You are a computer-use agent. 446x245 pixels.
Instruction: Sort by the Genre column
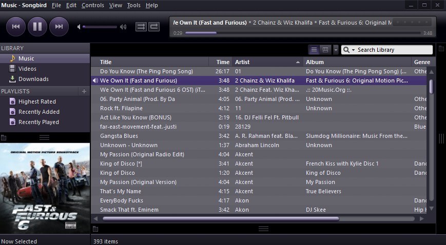[x=422, y=62]
